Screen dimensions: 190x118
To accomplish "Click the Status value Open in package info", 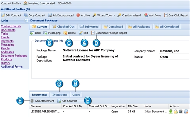I will (x=164, y=57).
